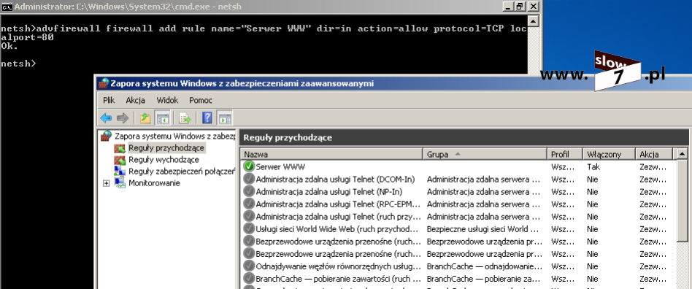Click the firewall icon in the title bar
This screenshot has width=692, height=289.
click(x=103, y=83)
